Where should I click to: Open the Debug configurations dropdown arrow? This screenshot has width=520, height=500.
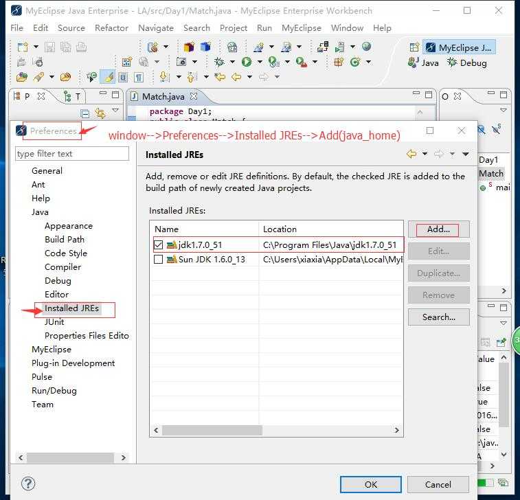(x=232, y=62)
